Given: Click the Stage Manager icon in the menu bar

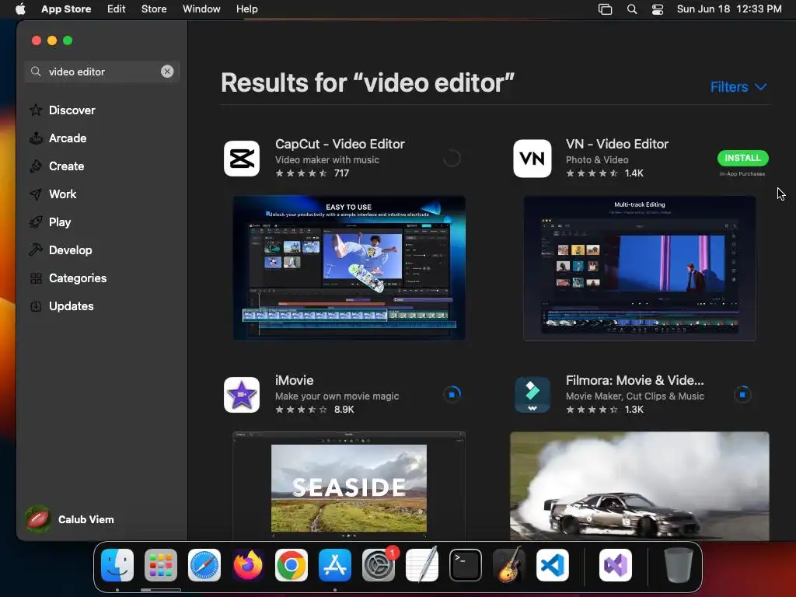Looking at the screenshot, I should pyautogui.click(x=605, y=9).
